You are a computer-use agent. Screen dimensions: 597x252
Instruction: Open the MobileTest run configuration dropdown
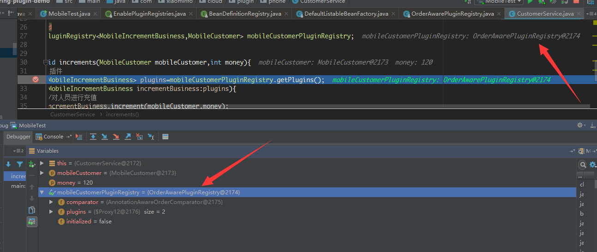[500, 2]
